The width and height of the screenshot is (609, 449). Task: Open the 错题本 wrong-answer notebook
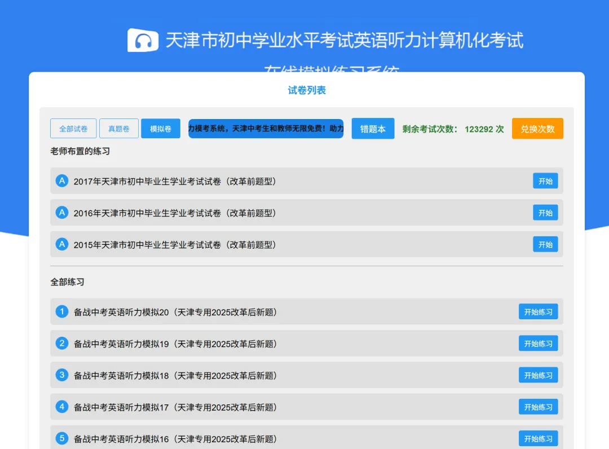(x=372, y=128)
